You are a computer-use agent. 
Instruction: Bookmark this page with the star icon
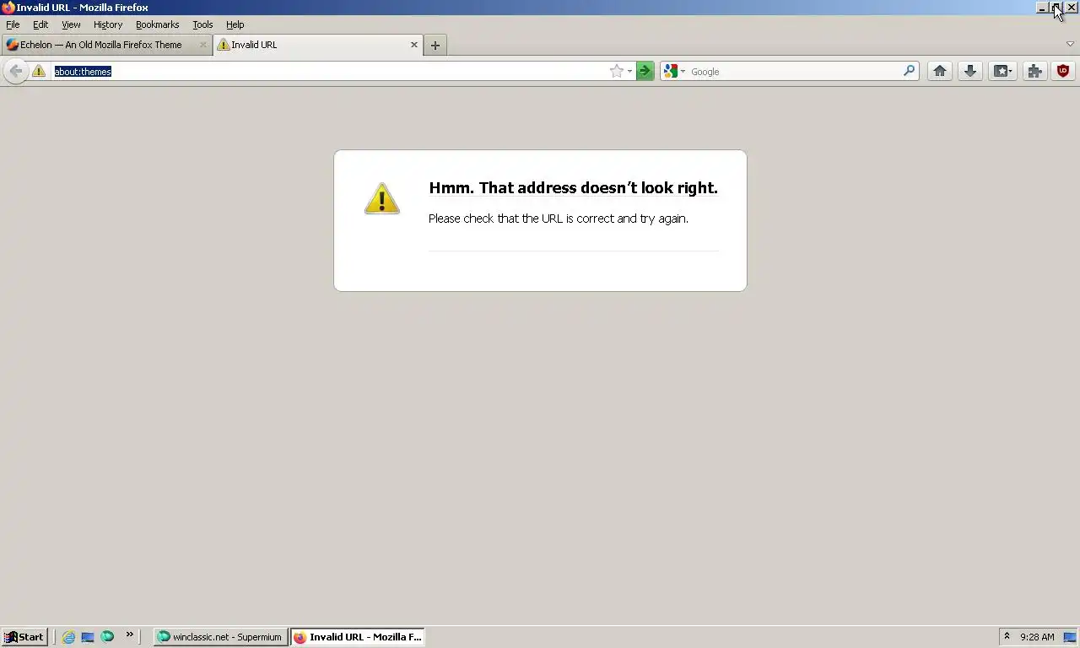617,72
